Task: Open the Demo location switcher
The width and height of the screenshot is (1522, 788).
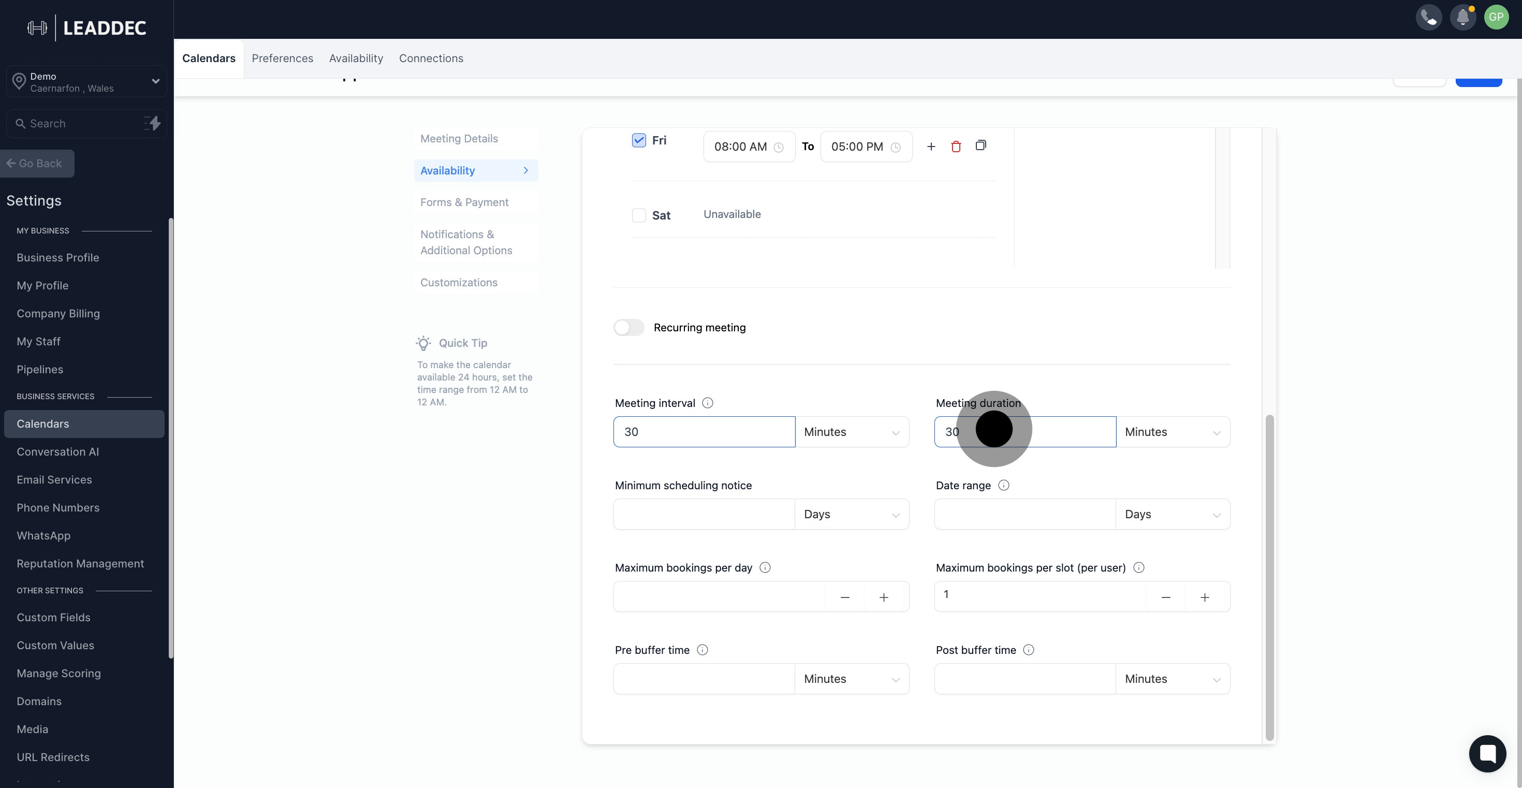Action: click(87, 81)
